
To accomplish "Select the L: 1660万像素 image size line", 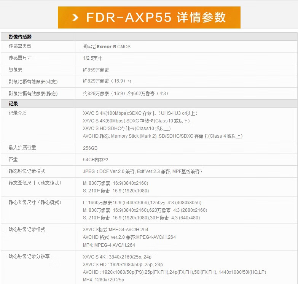I will [142, 203].
